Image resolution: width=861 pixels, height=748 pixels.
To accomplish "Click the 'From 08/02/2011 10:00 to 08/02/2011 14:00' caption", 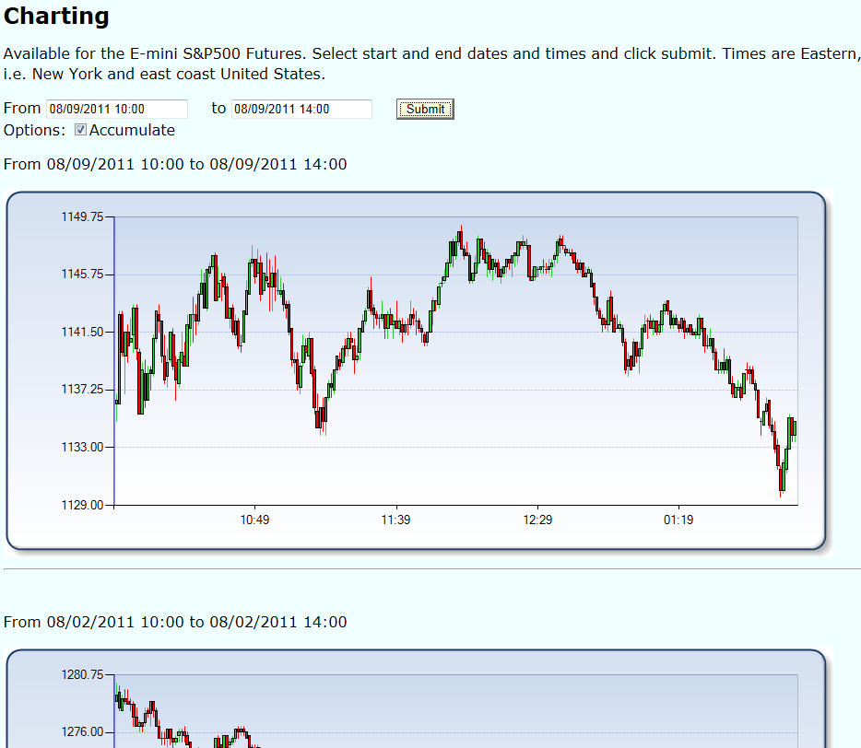I will (x=175, y=622).
